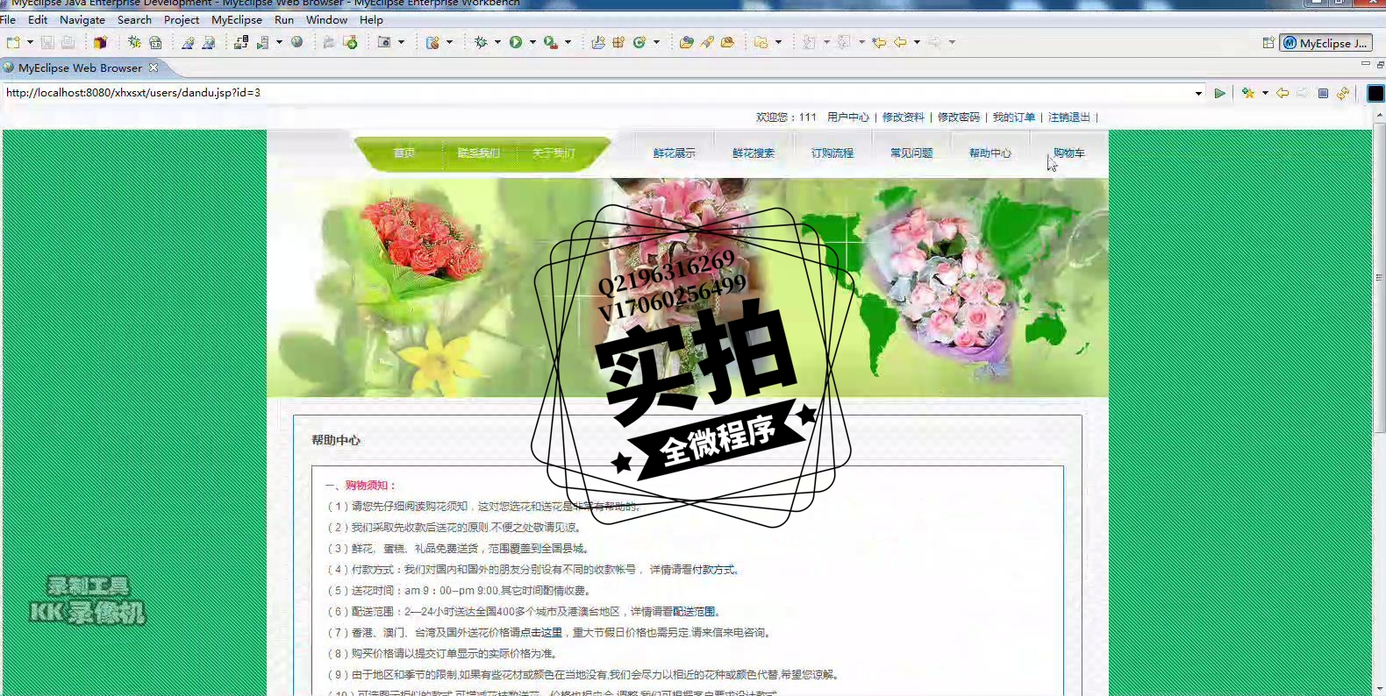The image size is (1386, 696).
Task: Open the New wizard dropdown arrow
Action: click(x=30, y=42)
